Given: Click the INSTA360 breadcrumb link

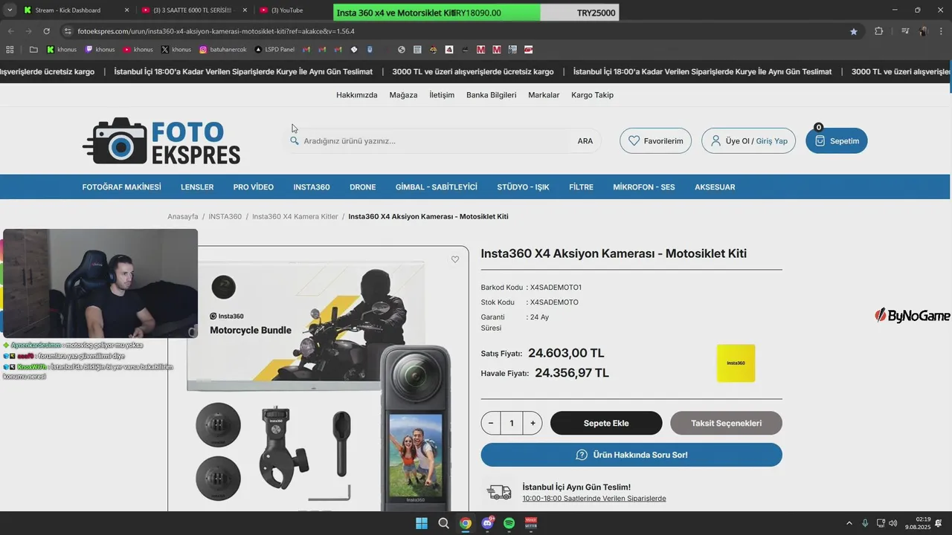Looking at the screenshot, I should coord(225,216).
